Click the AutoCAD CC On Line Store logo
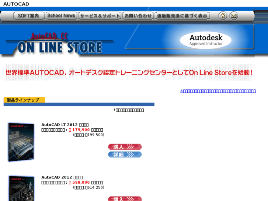 (60, 43)
